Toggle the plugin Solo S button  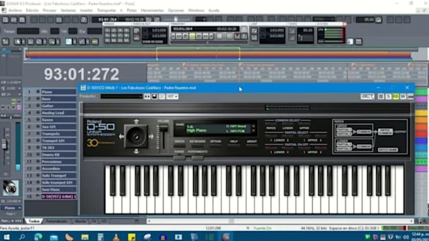[388, 96]
